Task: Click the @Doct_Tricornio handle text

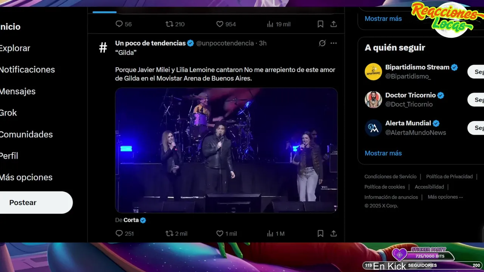Action: 409,104
